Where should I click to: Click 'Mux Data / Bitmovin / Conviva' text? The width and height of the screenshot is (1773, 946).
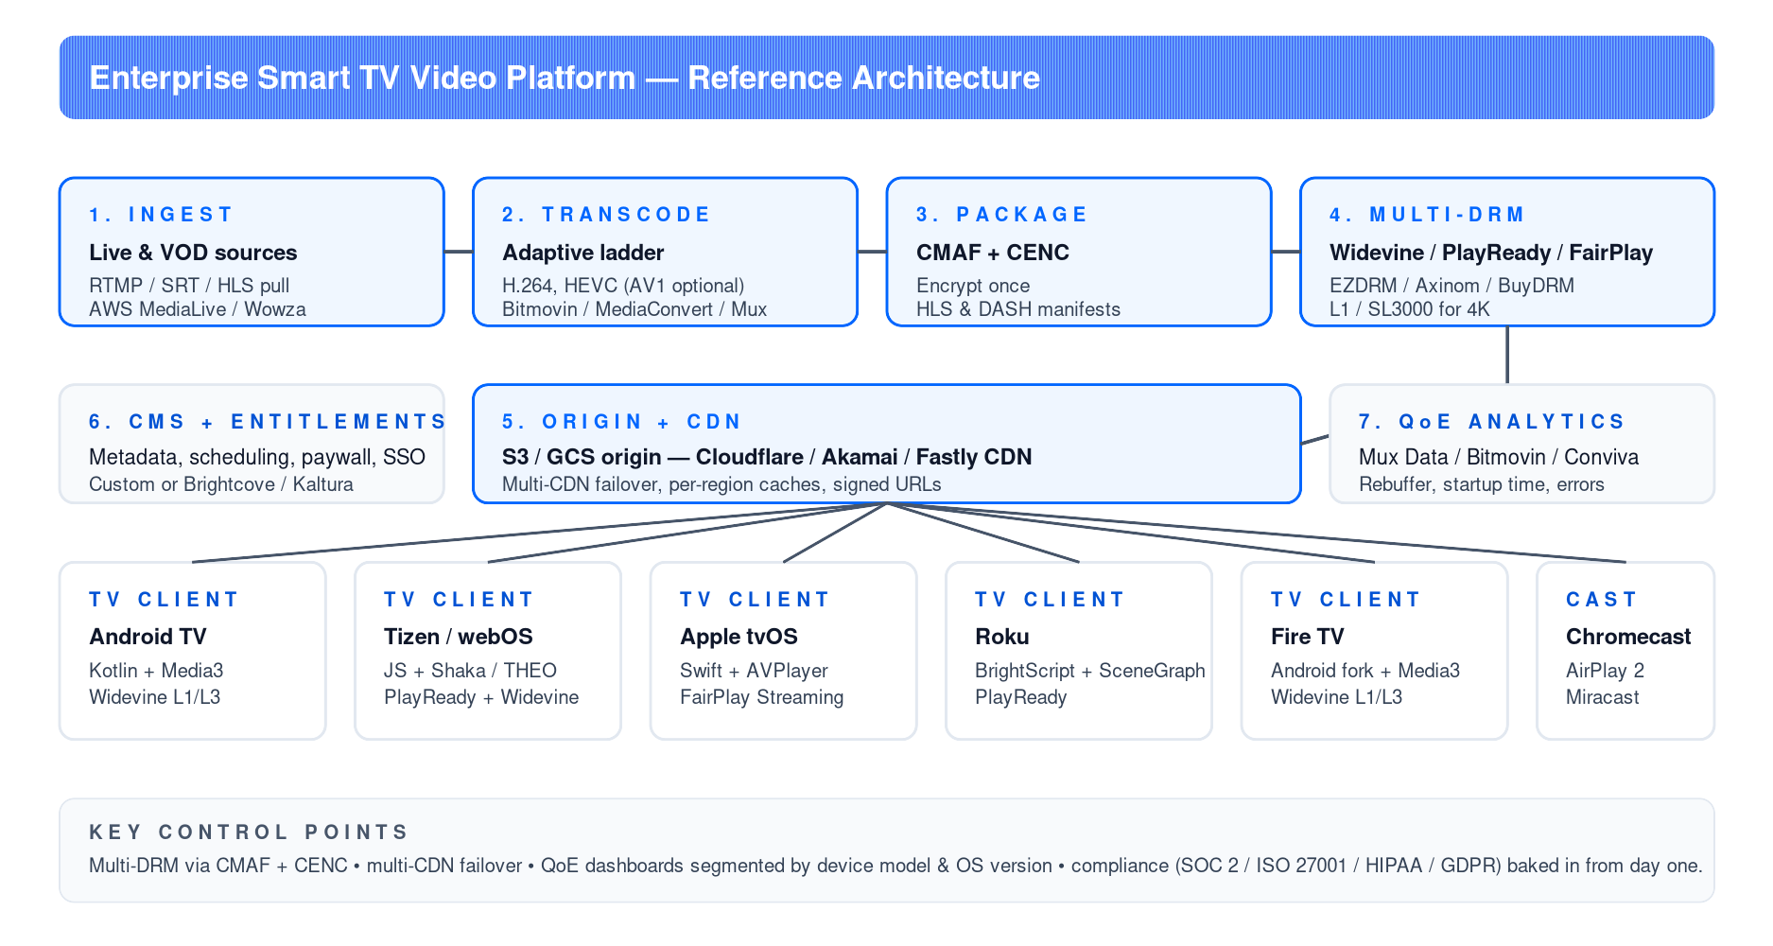[x=1499, y=457]
